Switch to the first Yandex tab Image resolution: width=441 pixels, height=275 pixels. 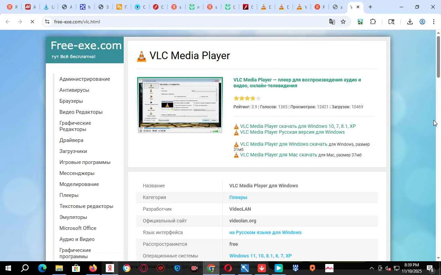pyautogui.click(x=12, y=7)
